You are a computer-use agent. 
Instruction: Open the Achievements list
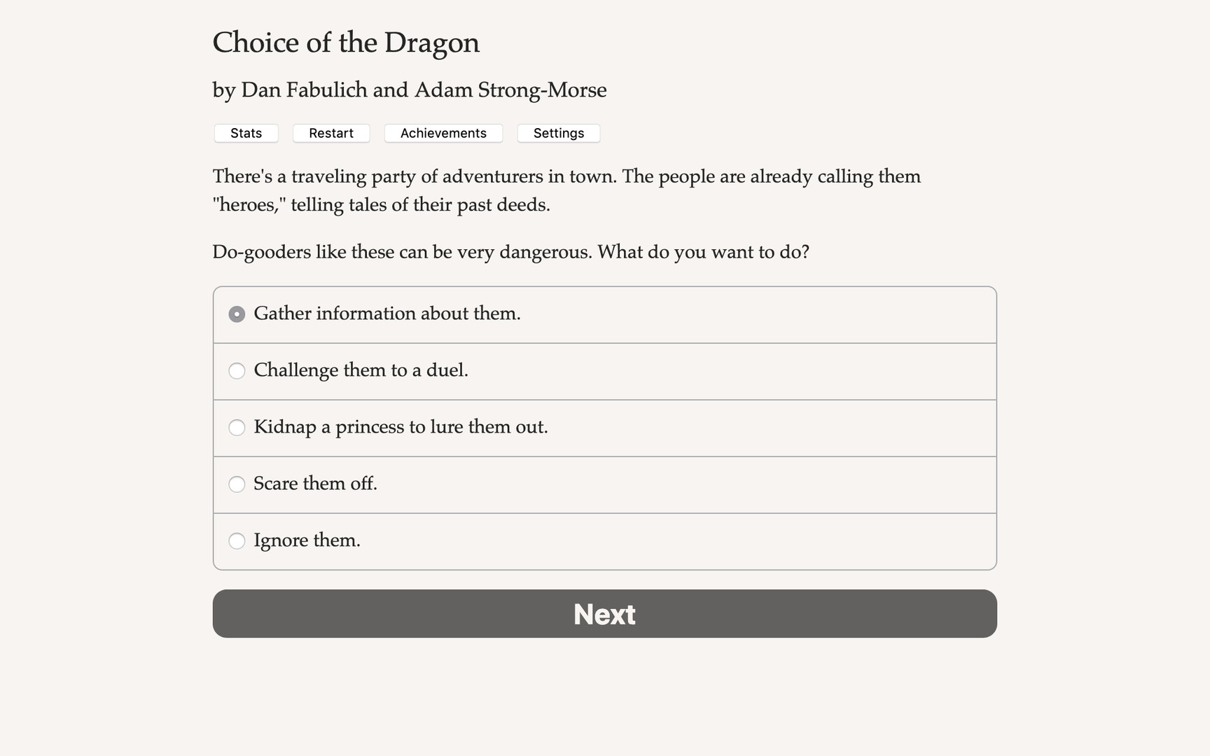click(x=443, y=133)
